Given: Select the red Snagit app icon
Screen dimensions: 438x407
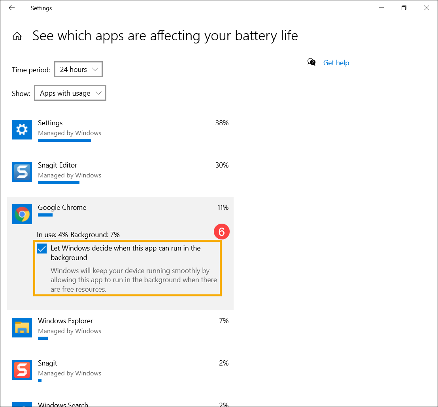Looking at the screenshot, I should tap(22, 369).
